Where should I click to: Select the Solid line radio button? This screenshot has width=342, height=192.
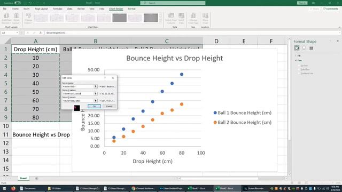(x=299, y=69)
